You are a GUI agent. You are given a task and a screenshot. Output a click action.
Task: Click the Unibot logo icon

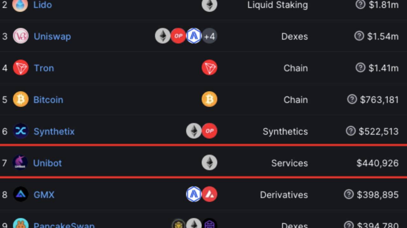tap(20, 163)
